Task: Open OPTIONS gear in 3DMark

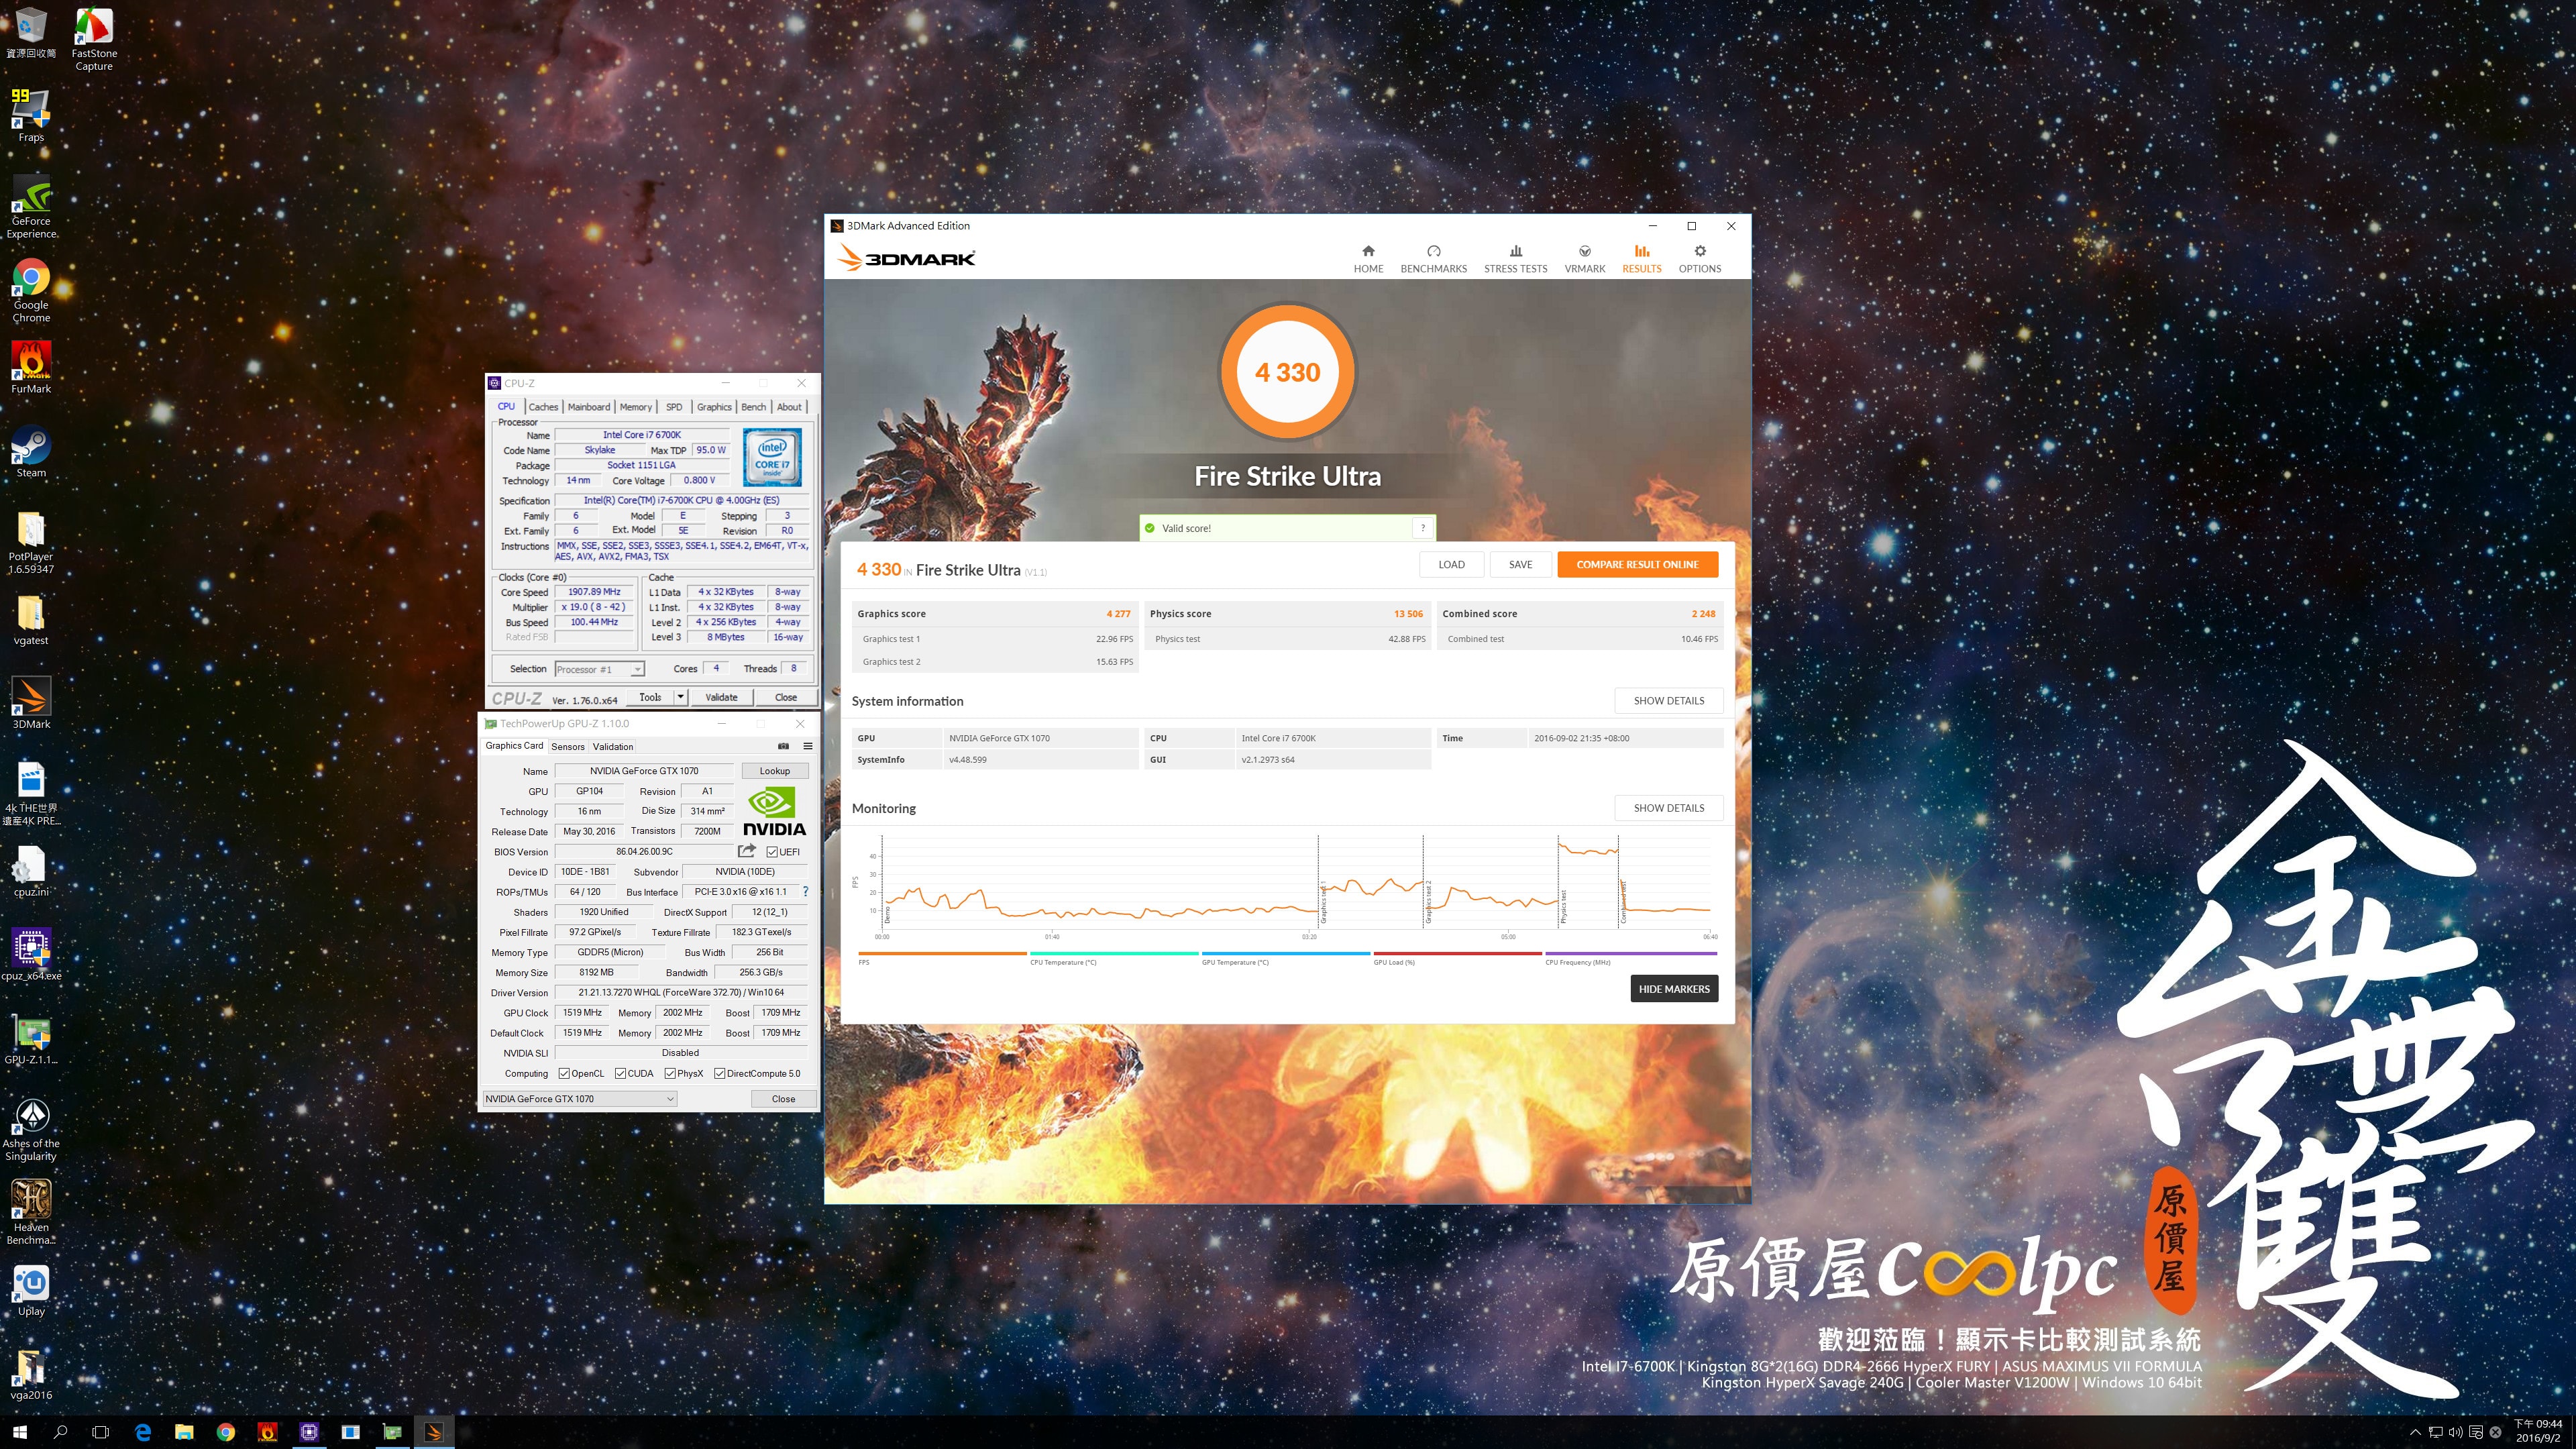Action: coord(1699,258)
